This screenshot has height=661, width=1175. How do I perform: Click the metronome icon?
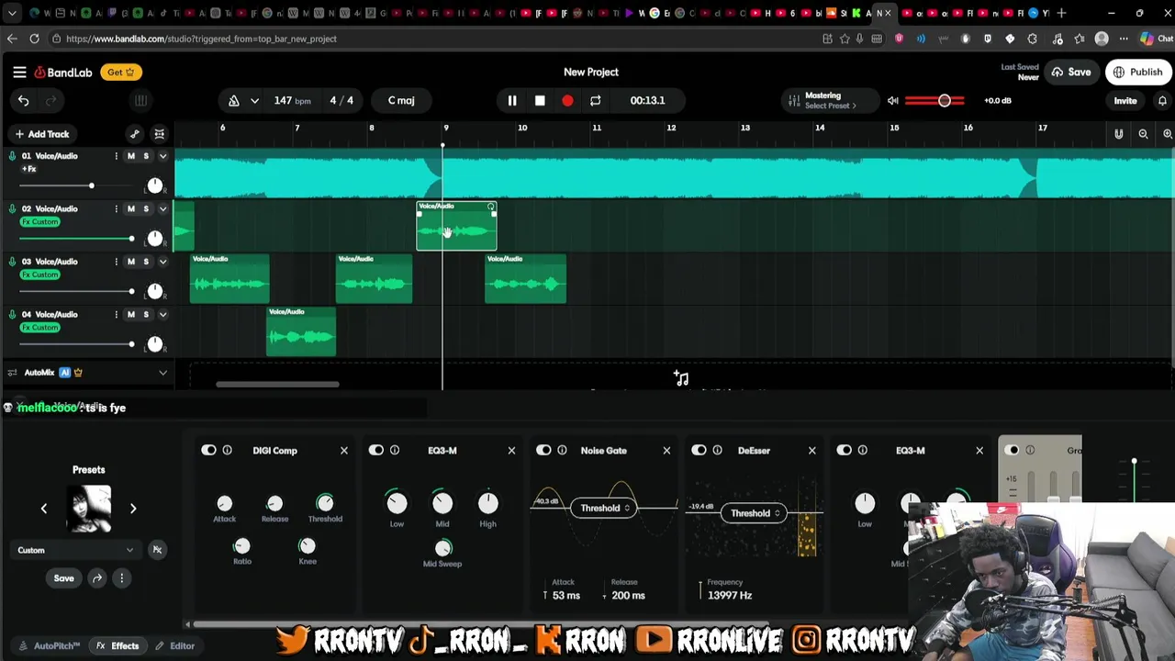tap(234, 101)
